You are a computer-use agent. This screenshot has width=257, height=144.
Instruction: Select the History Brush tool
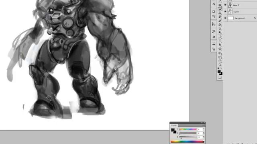tap(220, 17)
